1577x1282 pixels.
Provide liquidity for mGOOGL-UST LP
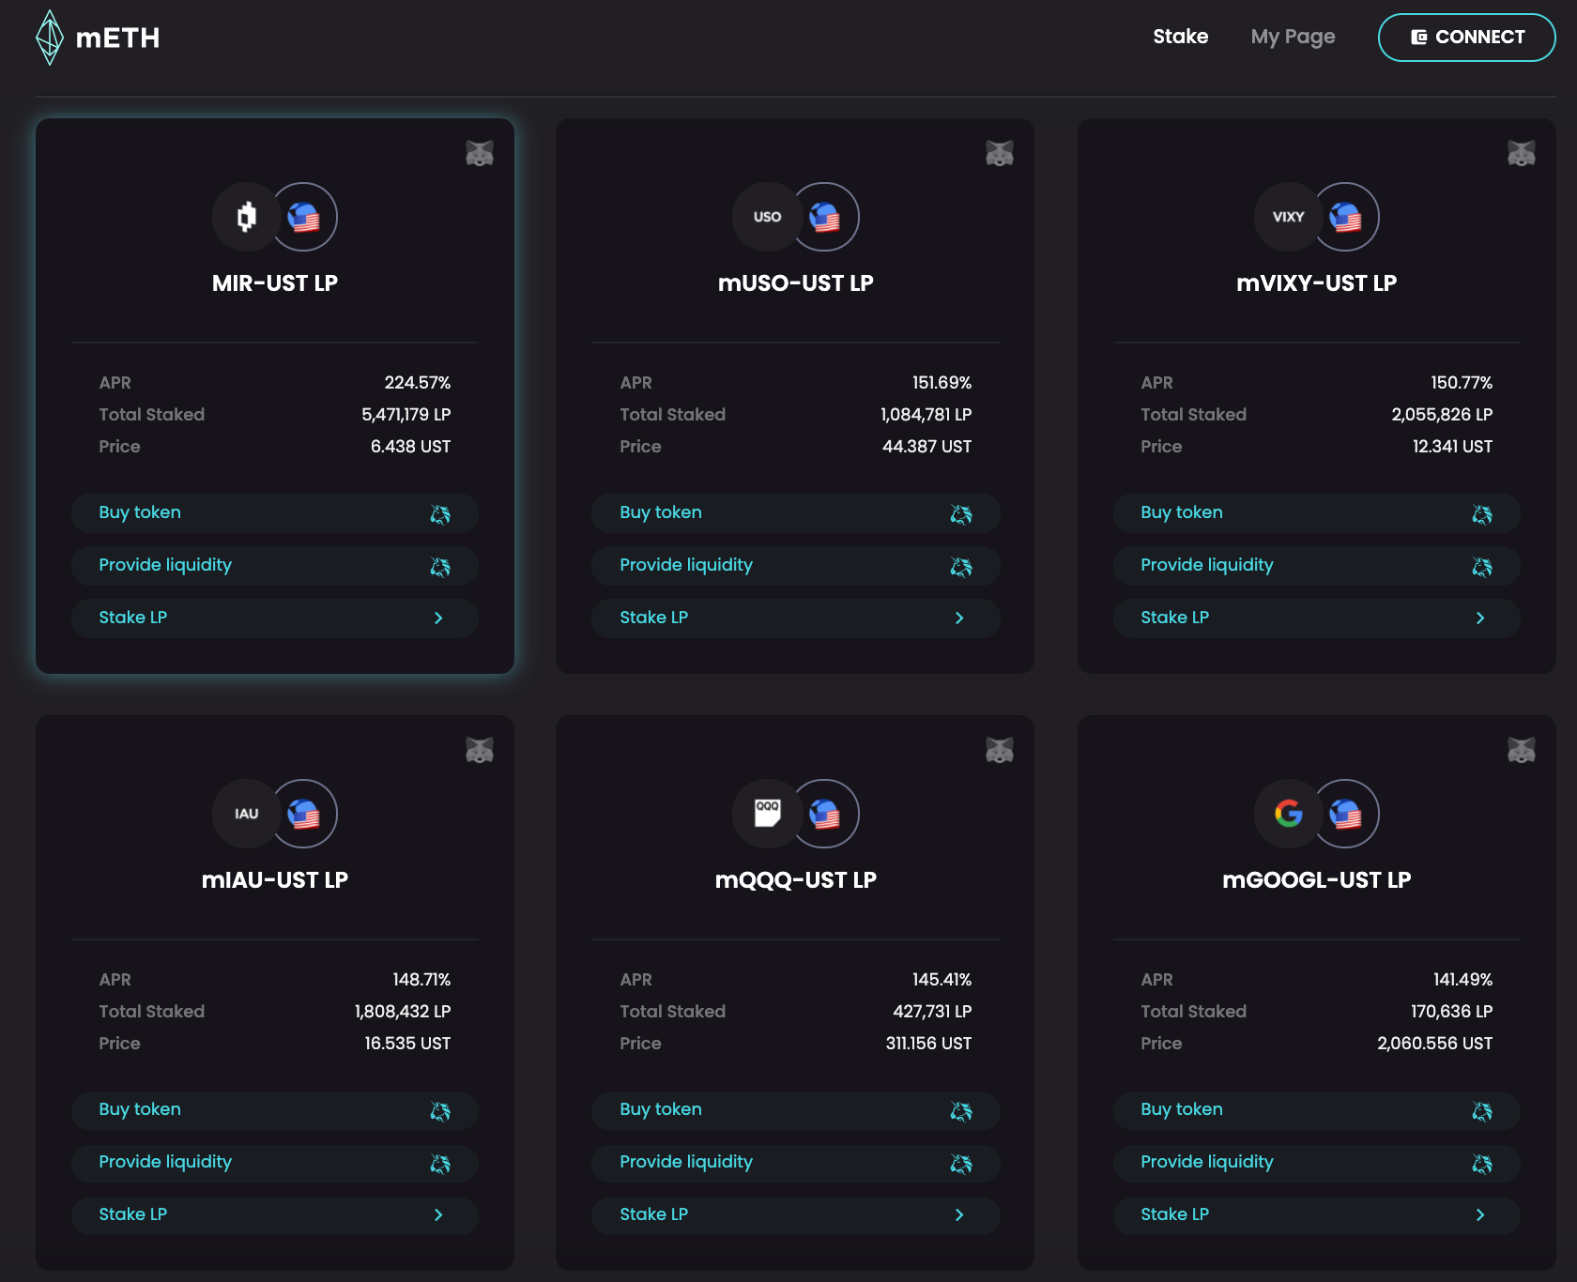(1317, 1163)
